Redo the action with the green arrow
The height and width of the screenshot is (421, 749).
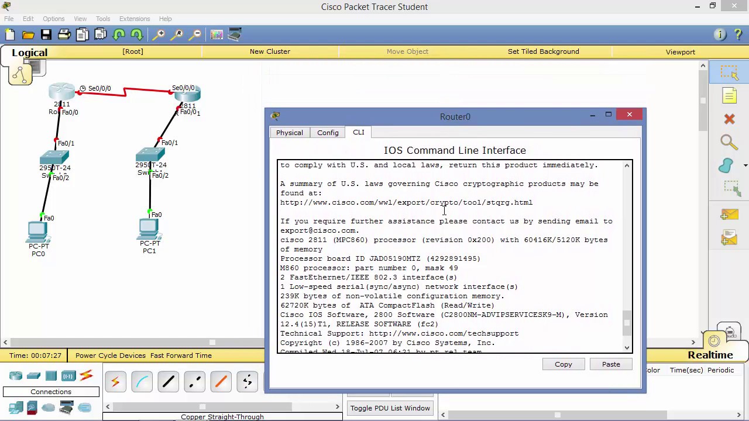(x=137, y=34)
